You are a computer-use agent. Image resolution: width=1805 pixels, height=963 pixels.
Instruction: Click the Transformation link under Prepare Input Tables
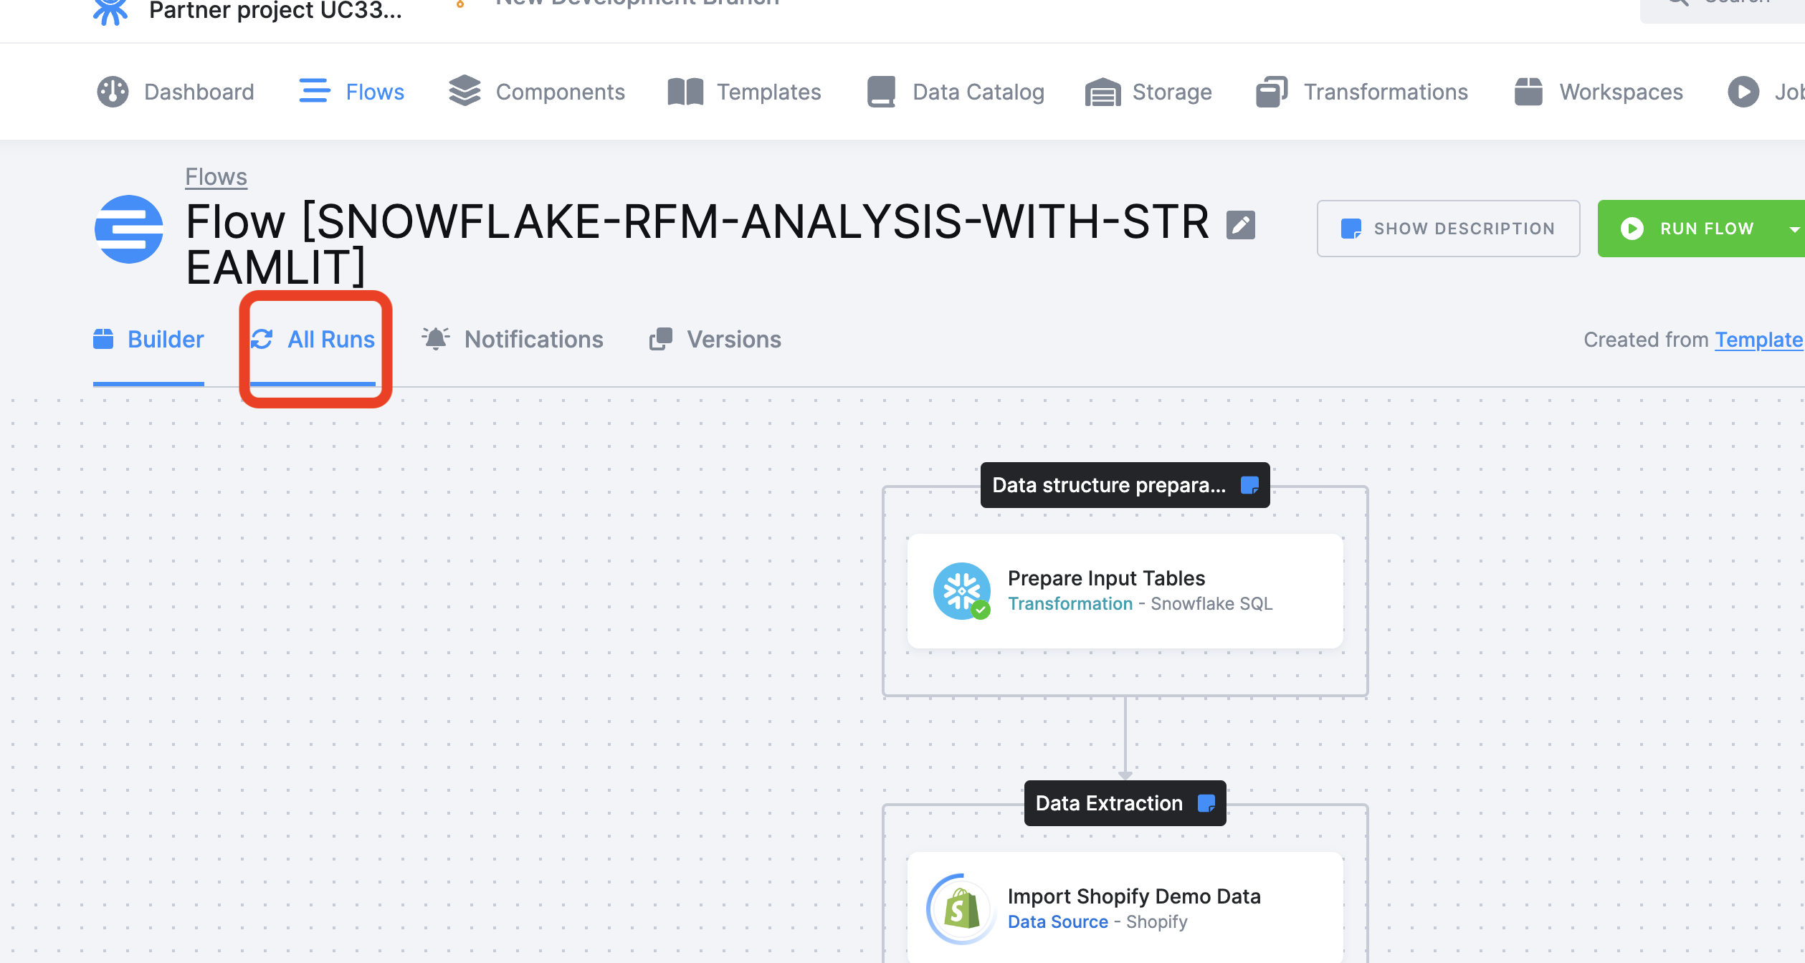(x=1070, y=603)
